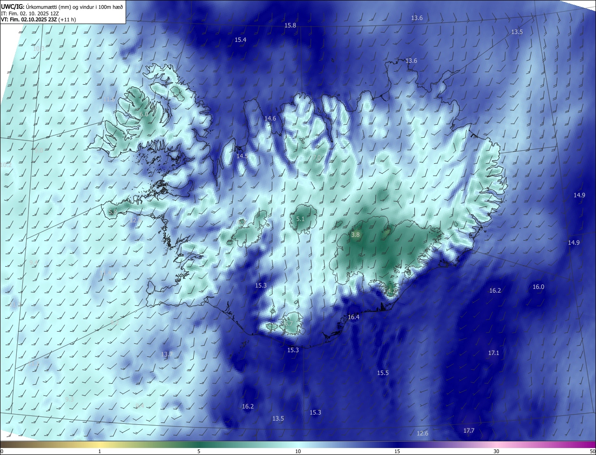The image size is (596, 455).
Task: Click the '30' tick label on the color scale
Action: tap(496, 452)
